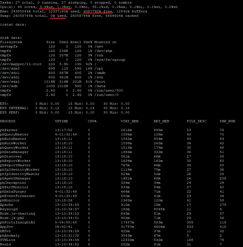Viewport: 243px width, 247px height.
Task: Click the underlined '4087792k free' memory value
Action: click(98, 12)
